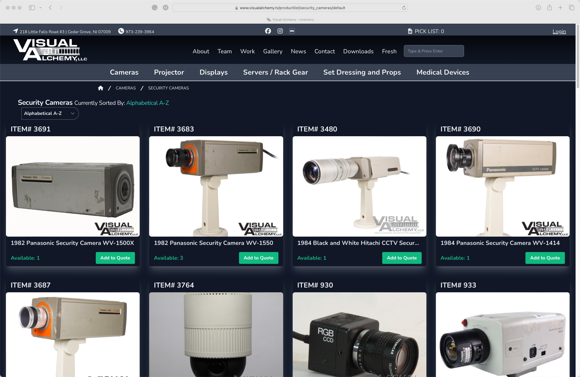Open the Work menu item
Viewport: 580px width, 377px height.
coord(247,51)
